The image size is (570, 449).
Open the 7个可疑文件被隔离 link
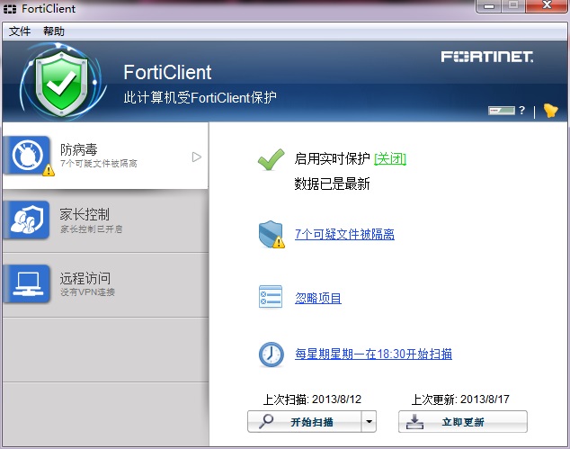click(x=344, y=234)
